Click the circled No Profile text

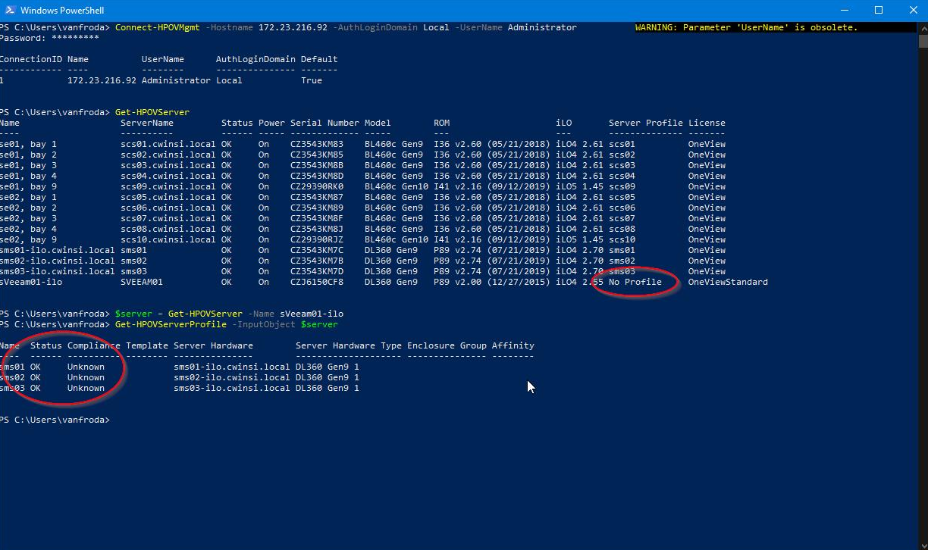tap(633, 281)
